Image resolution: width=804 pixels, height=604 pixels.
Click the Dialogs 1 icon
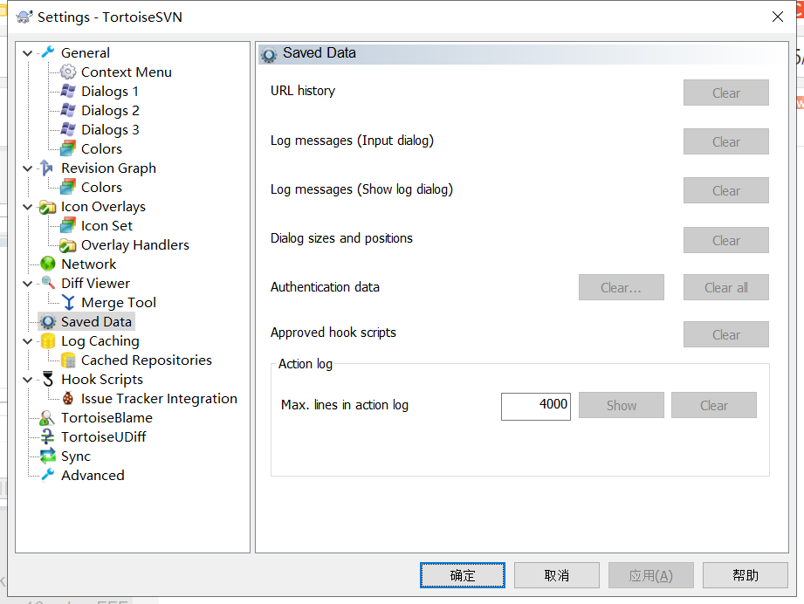pyautogui.click(x=68, y=91)
